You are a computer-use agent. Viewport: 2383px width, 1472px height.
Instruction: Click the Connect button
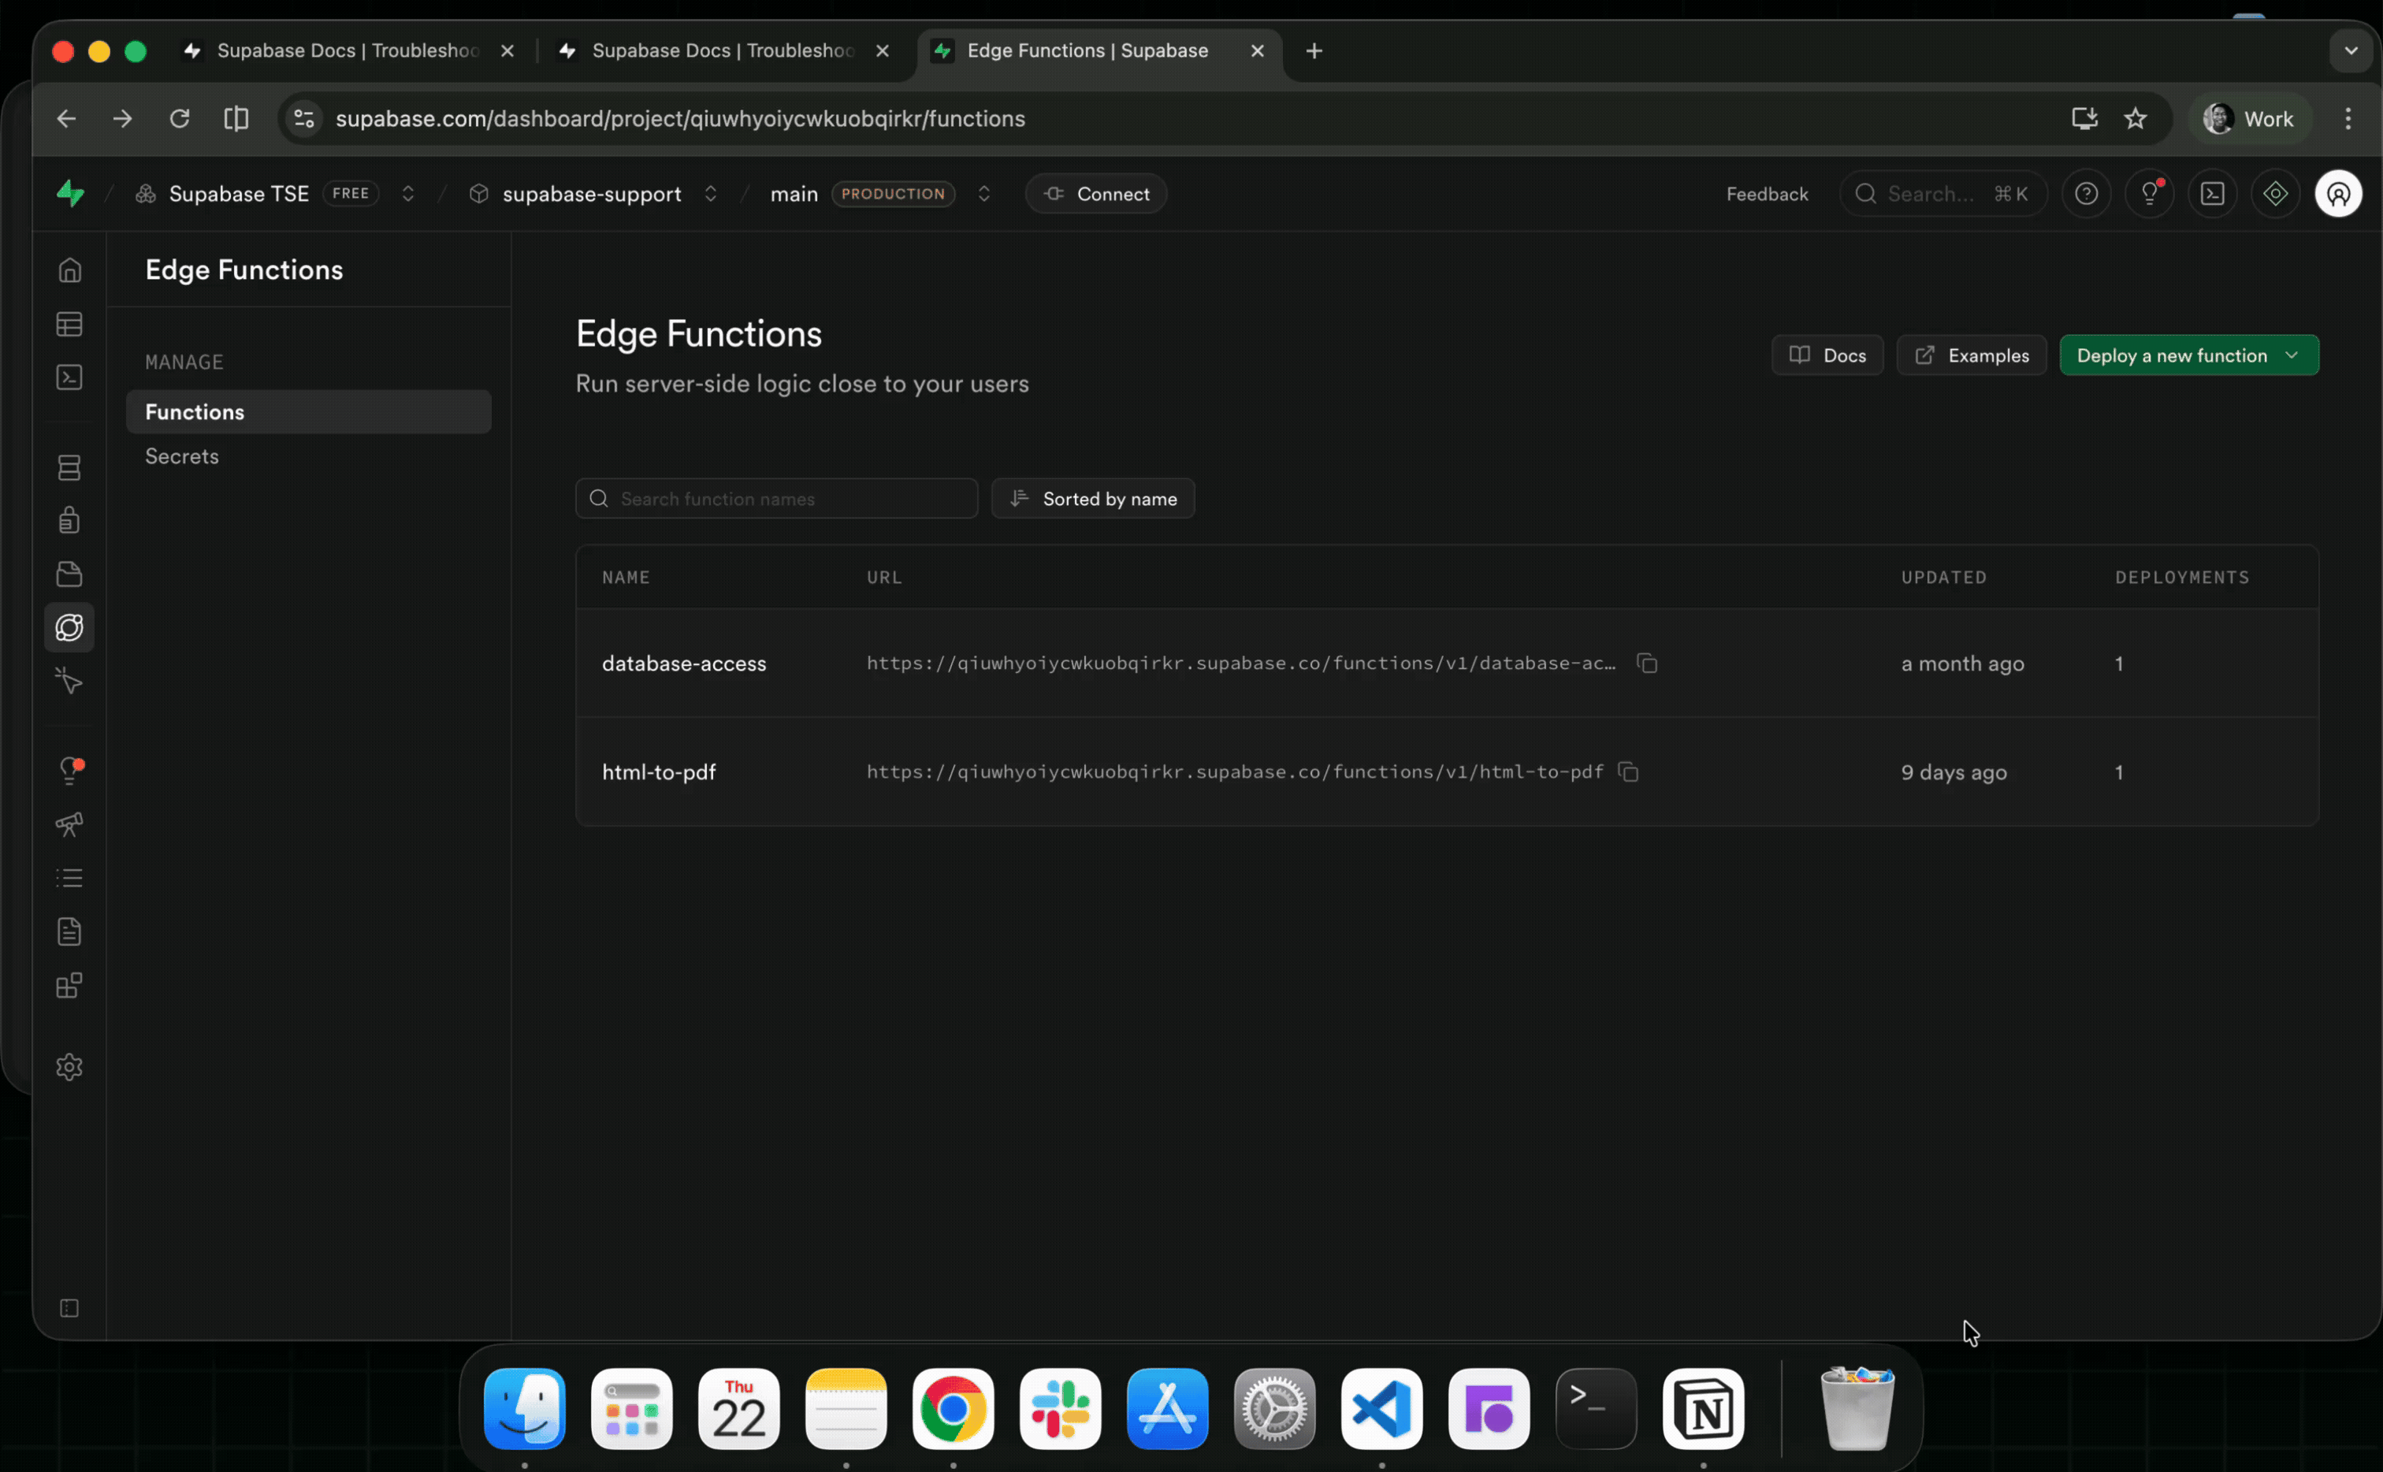click(x=1096, y=193)
